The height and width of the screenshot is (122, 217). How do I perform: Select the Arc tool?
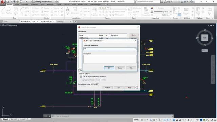click(22, 11)
